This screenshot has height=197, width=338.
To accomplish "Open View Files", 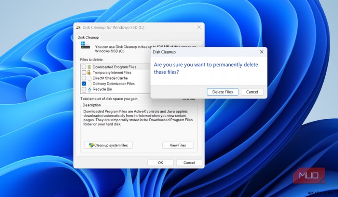I will coord(178,145).
